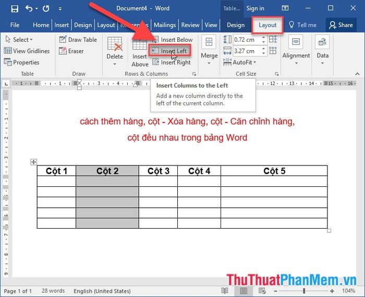Image resolution: width=365 pixels, height=297 pixels.
Task: Click the Redo/Repeat icon
Action: coord(46,9)
